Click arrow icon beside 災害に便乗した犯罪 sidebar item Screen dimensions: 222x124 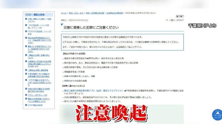[x=26, y=19]
